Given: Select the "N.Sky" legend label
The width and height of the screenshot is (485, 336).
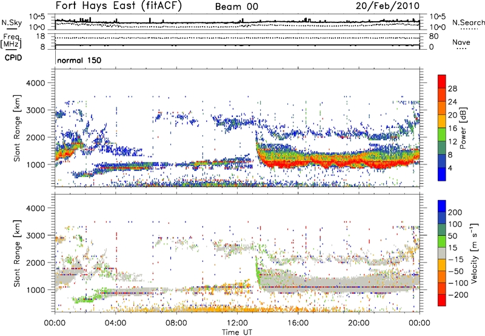Looking at the screenshot, I should coord(12,22).
